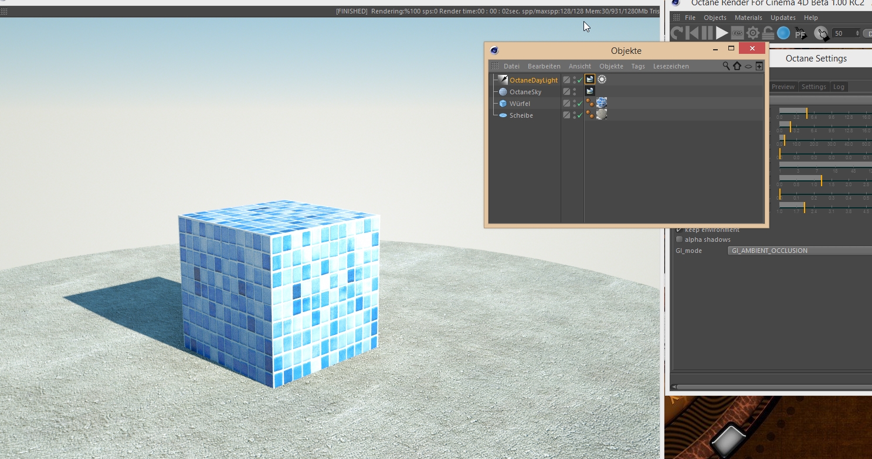Switch to the Log tab in Octane Settings

[839, 87]
